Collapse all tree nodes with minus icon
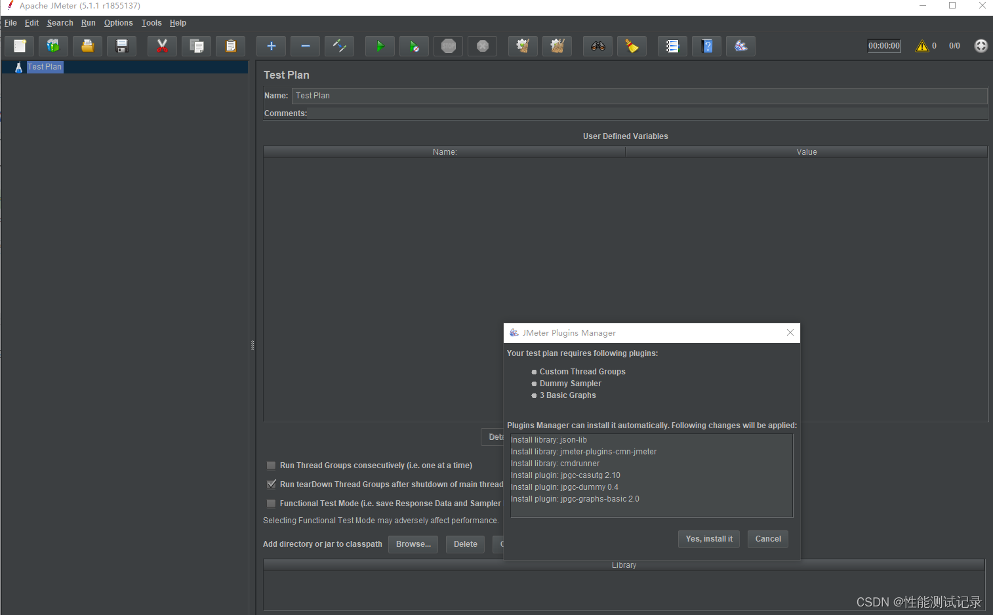This screenshot has width=993, height=615. tap(305, 46)
